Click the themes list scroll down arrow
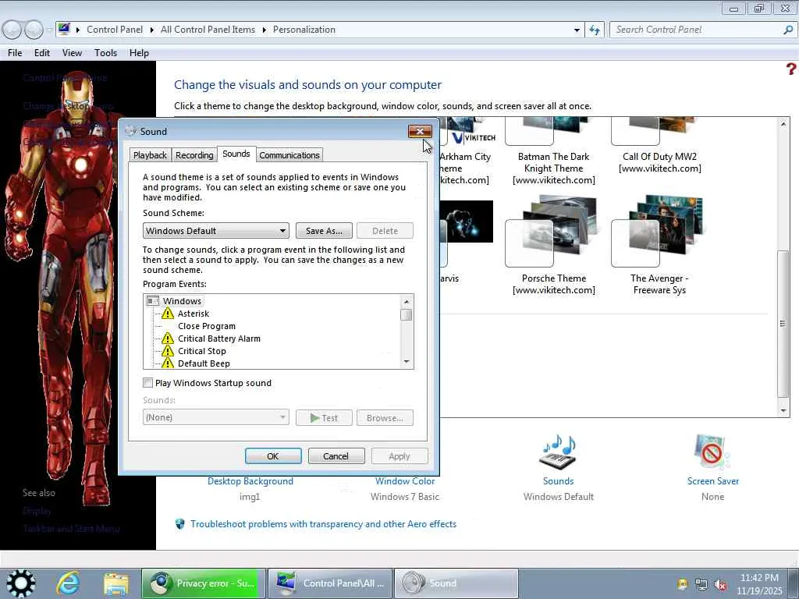The width and height of the screenshot is (799, 599). point(783,410)
